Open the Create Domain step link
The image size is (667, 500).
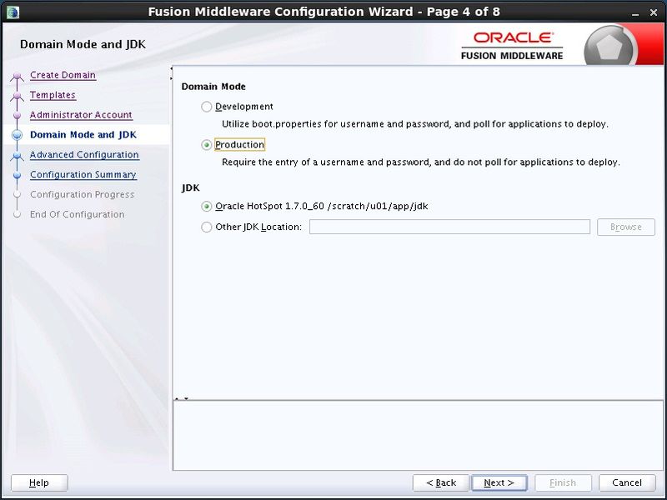(63, 75)
